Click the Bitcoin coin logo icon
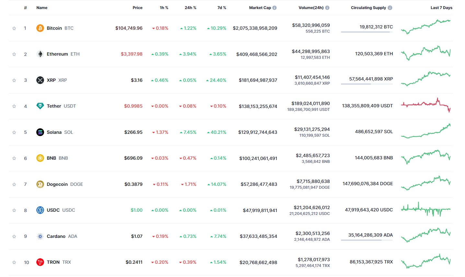 (x=40, y=28)
